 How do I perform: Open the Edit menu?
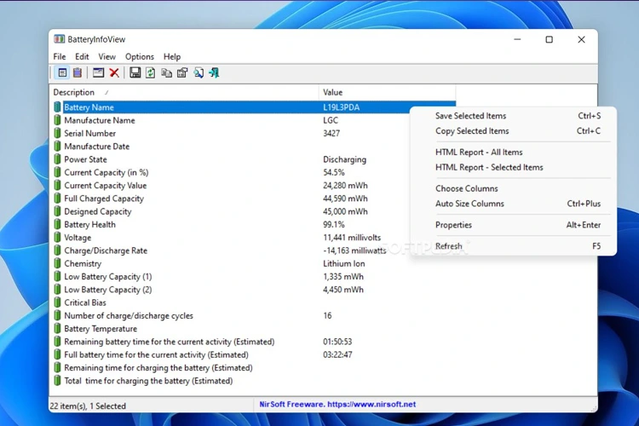[82, 57]
